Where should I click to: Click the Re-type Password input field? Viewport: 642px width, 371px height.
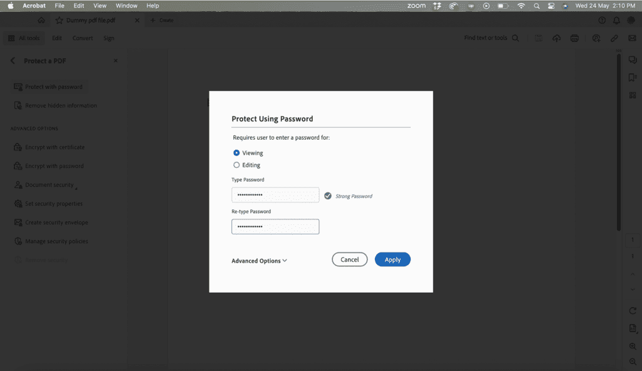(x=275, y=226)
